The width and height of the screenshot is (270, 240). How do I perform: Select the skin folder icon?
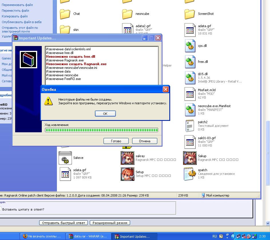click(65, 29)
